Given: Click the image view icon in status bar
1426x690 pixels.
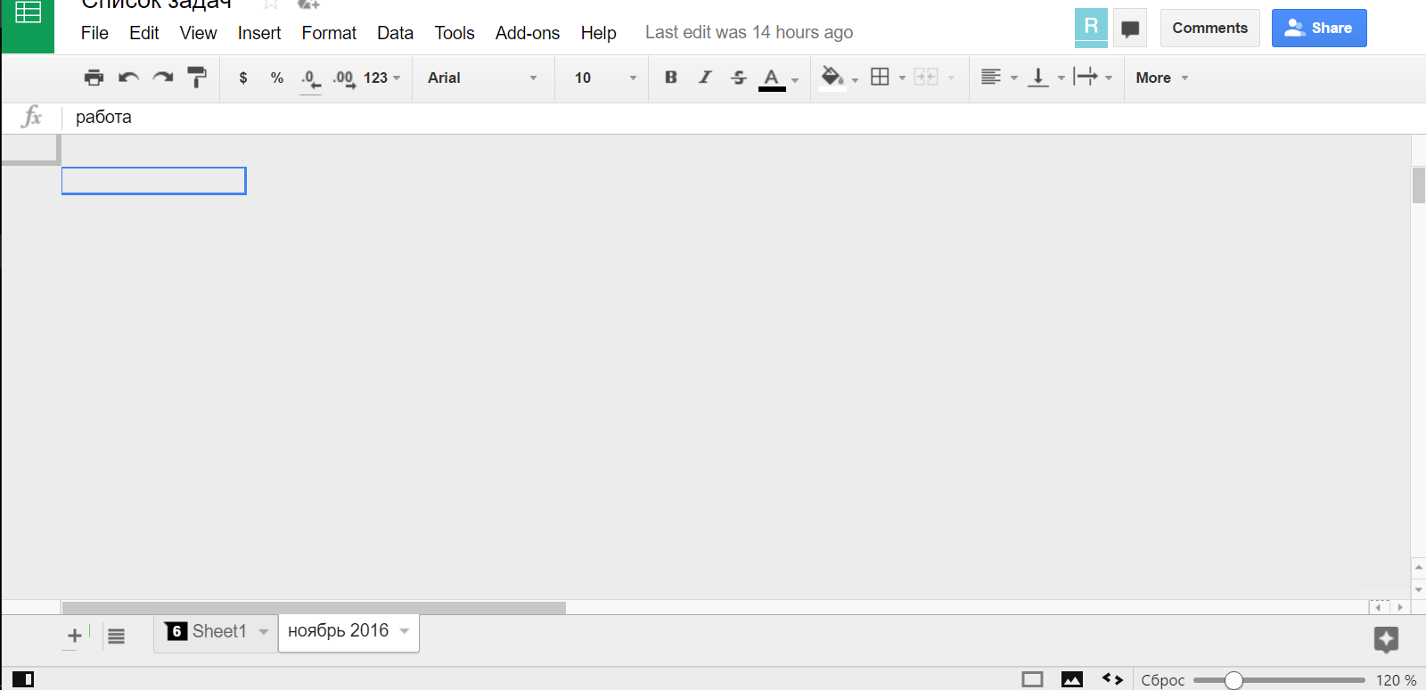Looking at the screenshot, I should (x=1072, y=679).
